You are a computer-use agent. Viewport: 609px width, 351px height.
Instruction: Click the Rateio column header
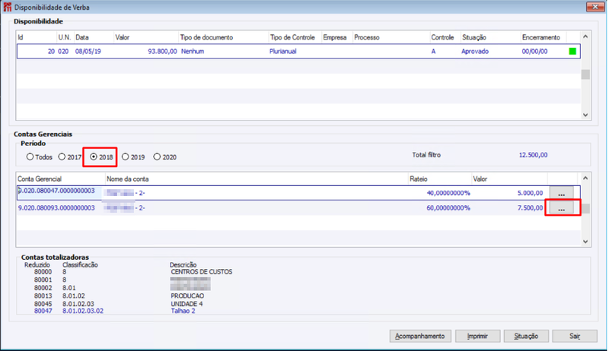coord(440,179)
